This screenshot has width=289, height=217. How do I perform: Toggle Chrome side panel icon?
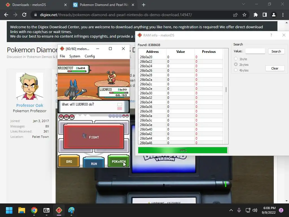(x=265, y=15)
